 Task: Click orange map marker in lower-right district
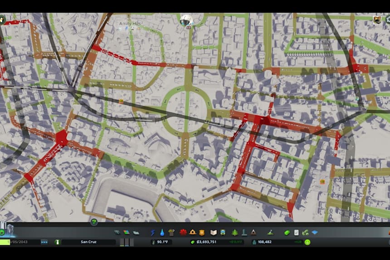pyautogui.click(x=322, y=182)
